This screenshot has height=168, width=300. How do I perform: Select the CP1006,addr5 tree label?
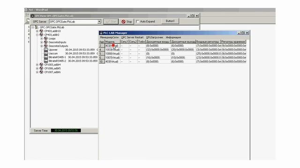[52, 69]
